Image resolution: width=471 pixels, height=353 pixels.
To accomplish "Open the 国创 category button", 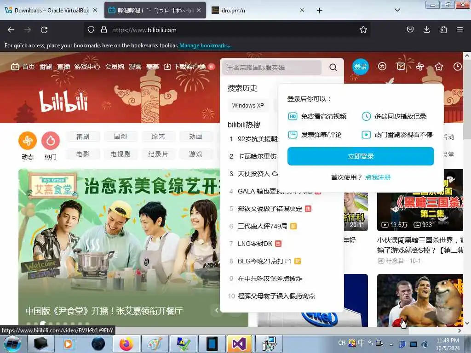I will pyautogui.click(x=121, y=137).
